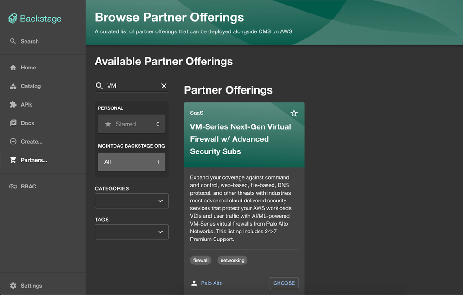Click the firewall tag chip

(201, 260)
